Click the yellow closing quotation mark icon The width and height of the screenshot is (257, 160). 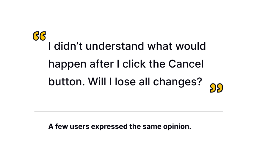217,88
